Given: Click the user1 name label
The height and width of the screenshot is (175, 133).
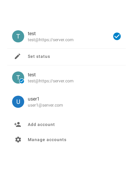Looking at the screenshot, I should pyautogui.click(x=34, y=99).
